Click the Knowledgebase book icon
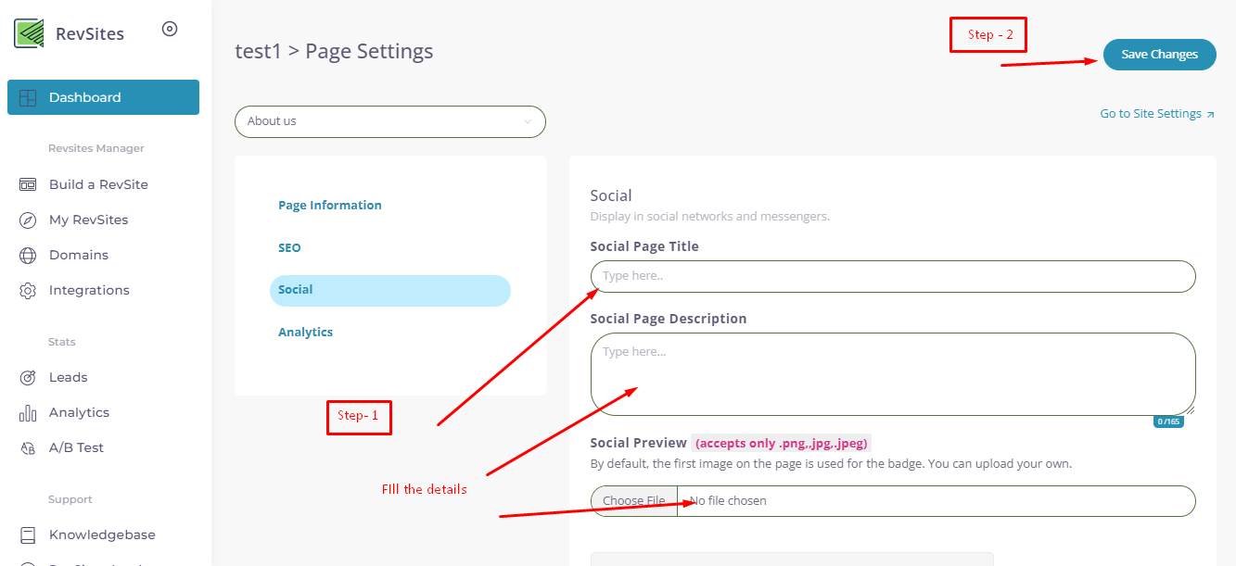 [28, 535]
